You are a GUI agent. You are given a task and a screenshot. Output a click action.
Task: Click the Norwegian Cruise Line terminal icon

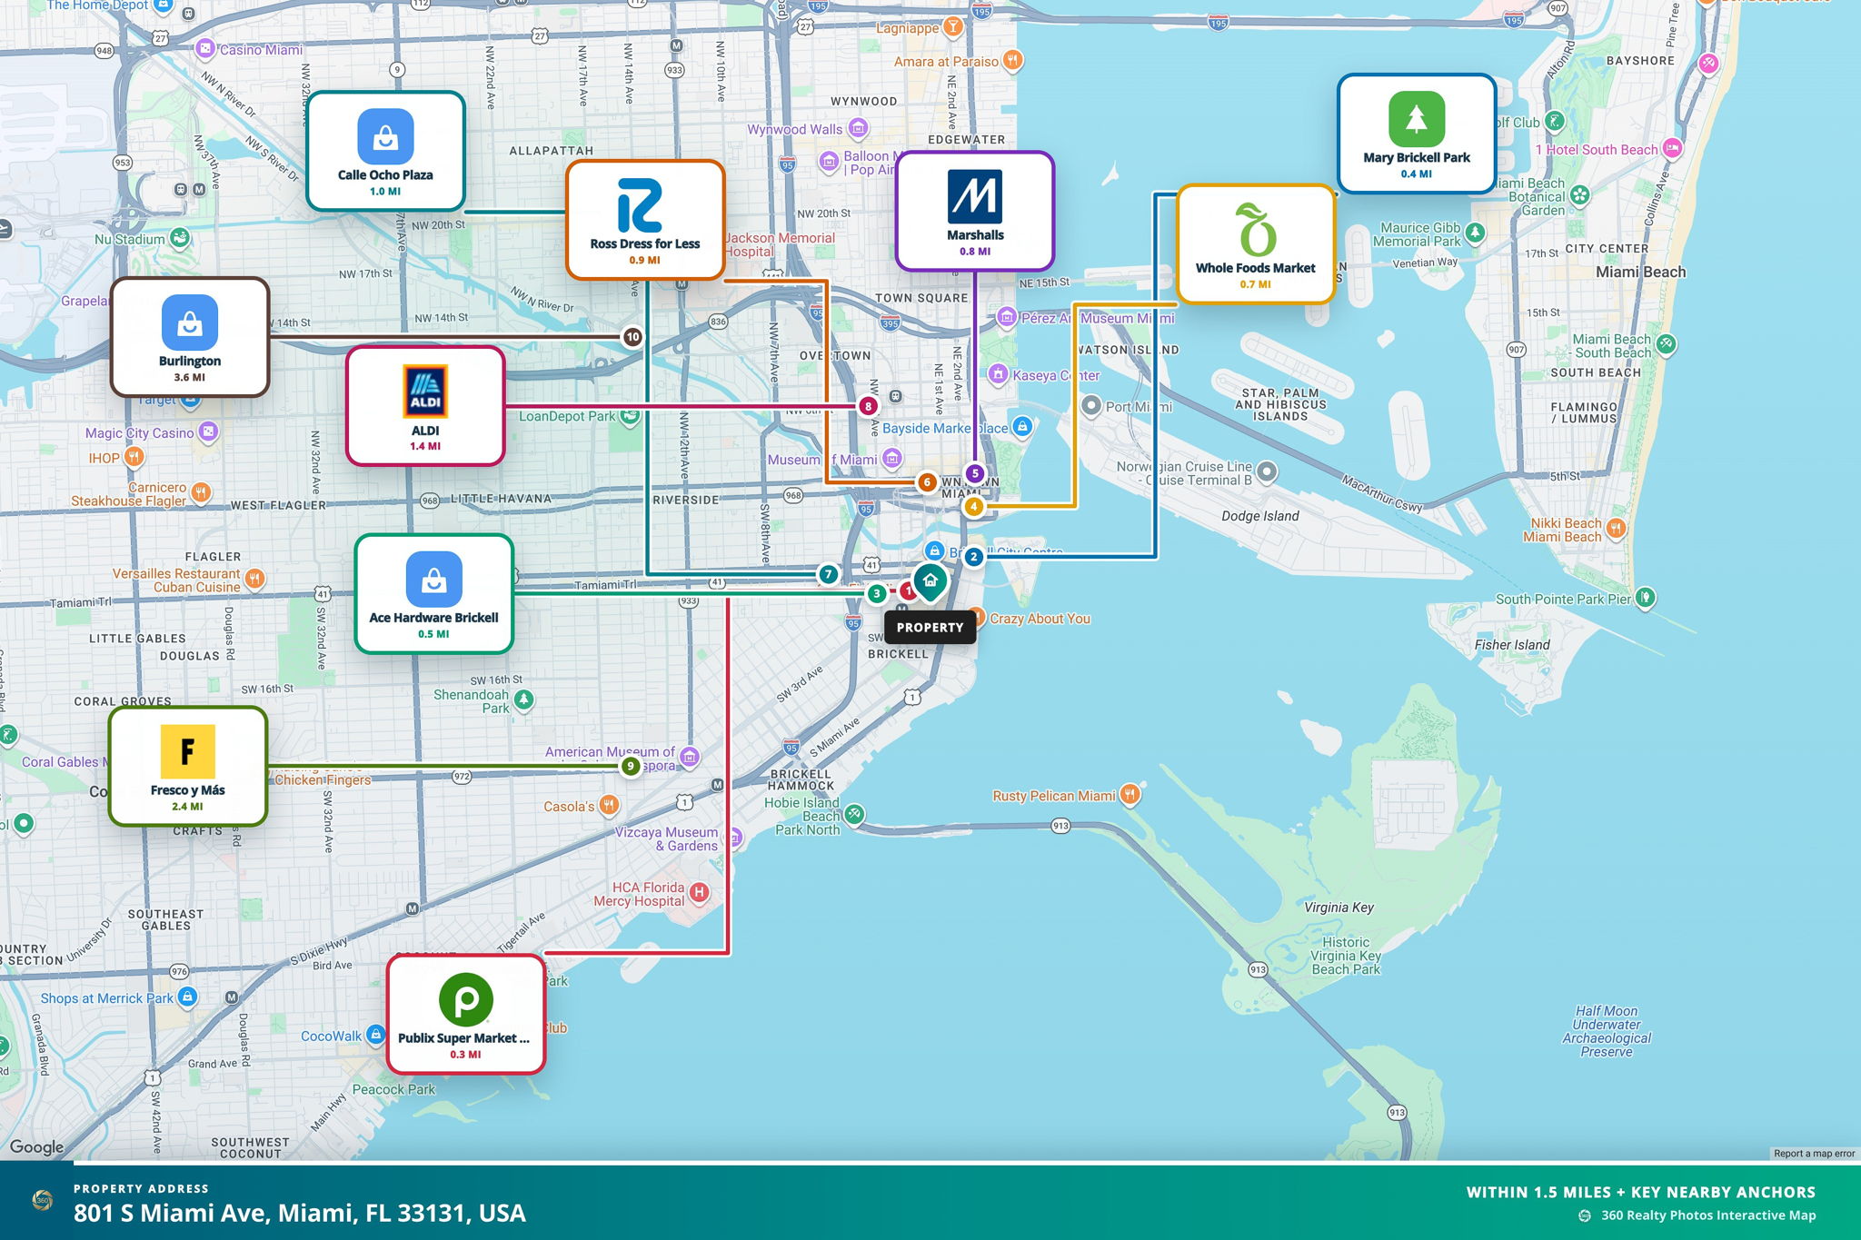[1267, 472]
